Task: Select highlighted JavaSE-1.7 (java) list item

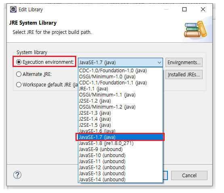Action: click(120, 137)
